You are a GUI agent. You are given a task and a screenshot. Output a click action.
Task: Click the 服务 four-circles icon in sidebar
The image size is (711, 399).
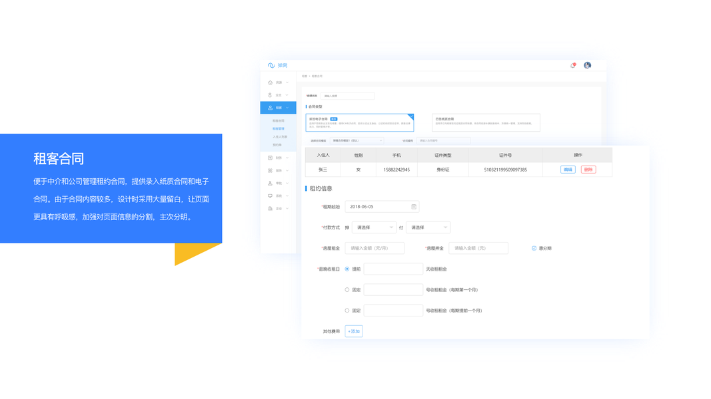click(x=271, y=170)
